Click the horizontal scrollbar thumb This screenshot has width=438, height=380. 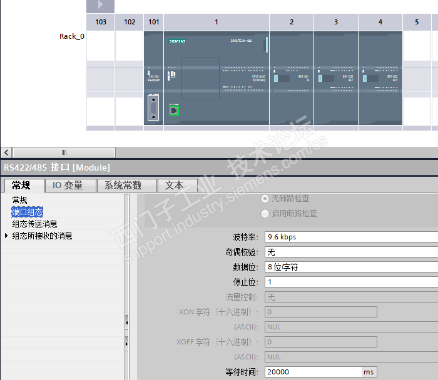point(64,152)
